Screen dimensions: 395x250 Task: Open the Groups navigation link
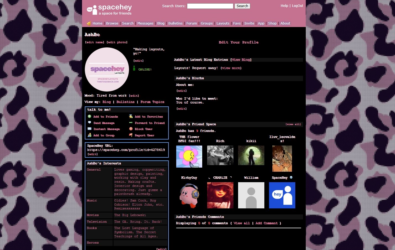[x=207, y=23]
